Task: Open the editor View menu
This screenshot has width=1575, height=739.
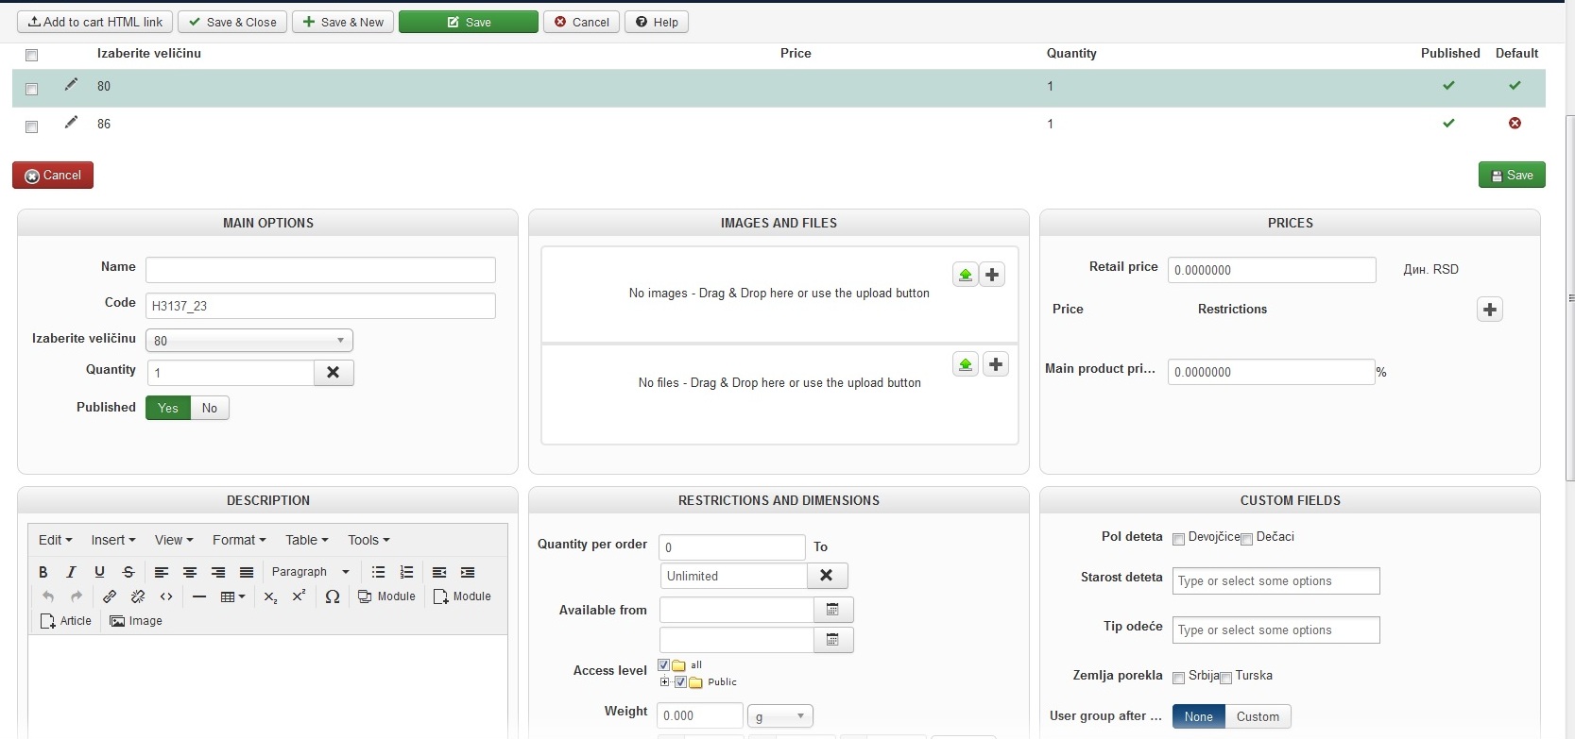Action: (x=174, y=540)
